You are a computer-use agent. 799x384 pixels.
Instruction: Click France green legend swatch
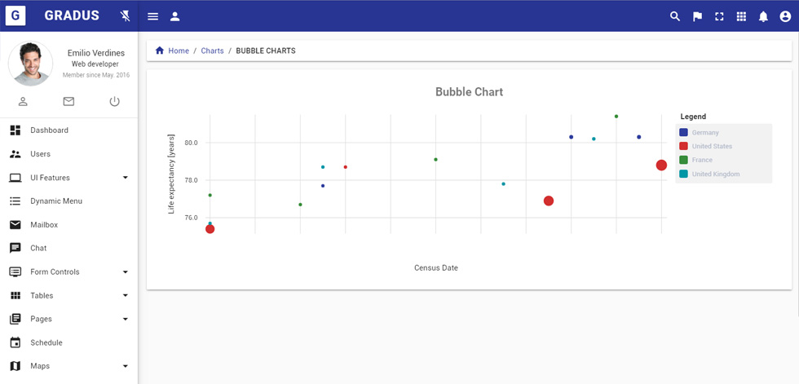click(683, 160)
